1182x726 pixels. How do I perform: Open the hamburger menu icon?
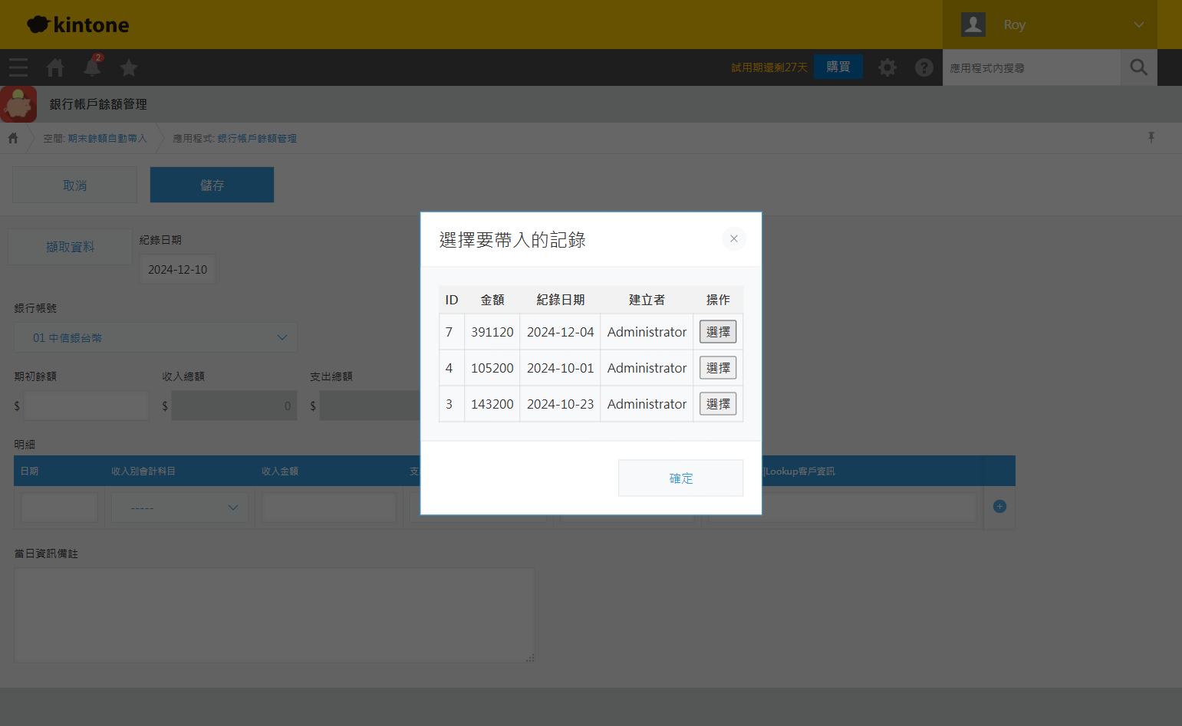(x=18, y=67)
